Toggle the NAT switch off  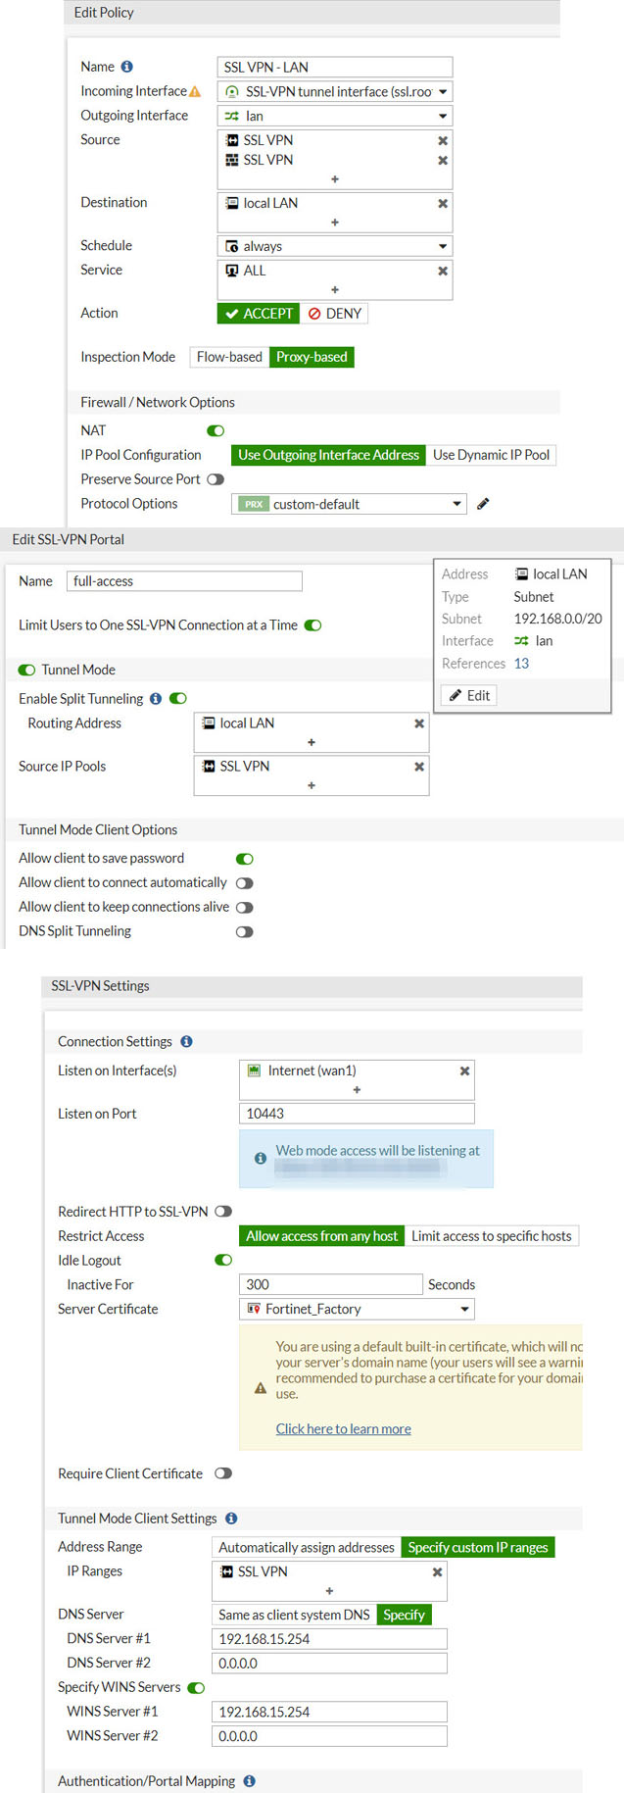click(216, 430)
